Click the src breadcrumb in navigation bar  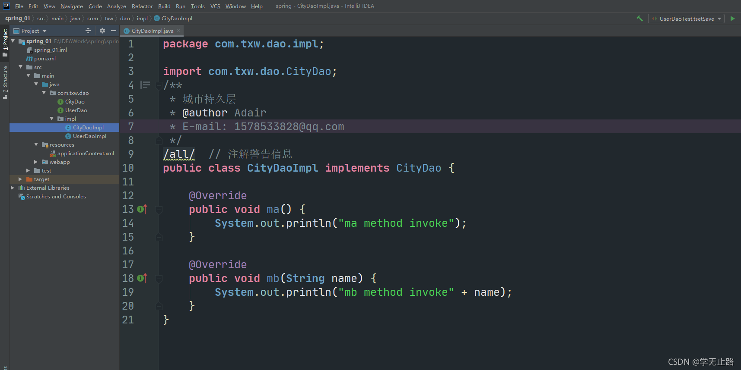[x=41, y=18]
